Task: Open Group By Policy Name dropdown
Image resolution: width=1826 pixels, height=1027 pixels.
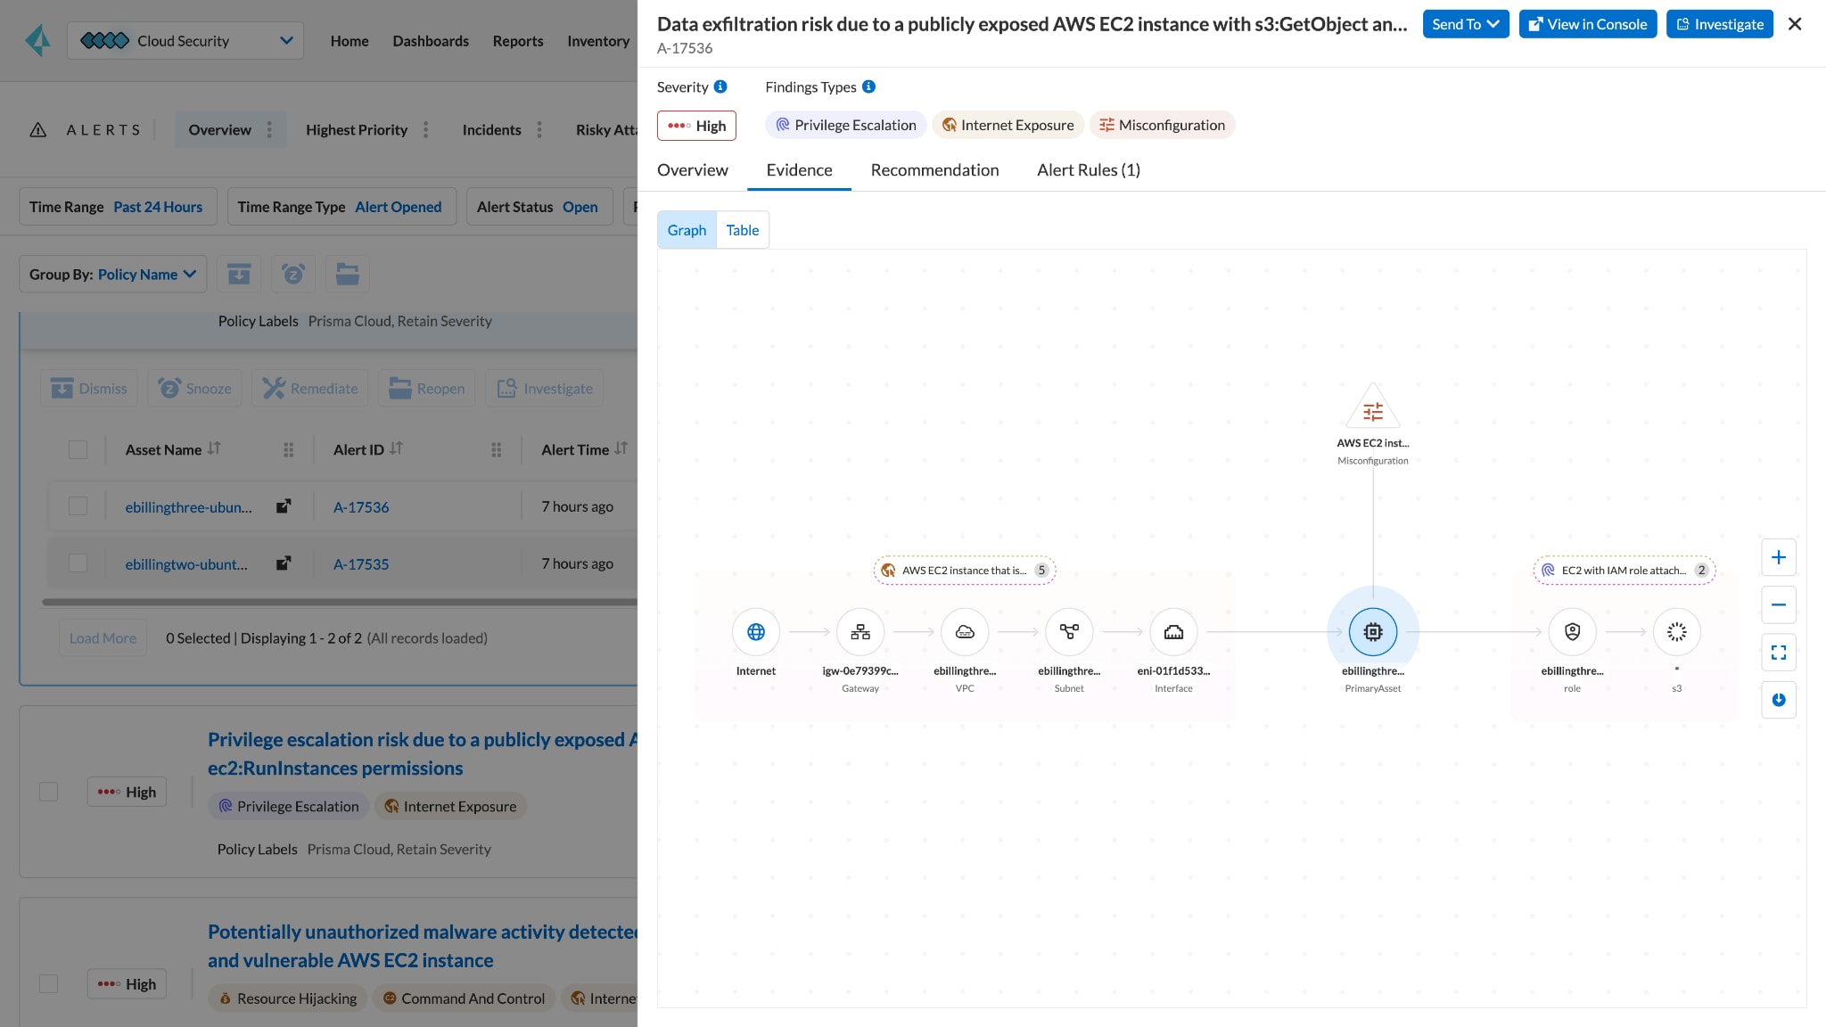Action: tap(113, 274)
